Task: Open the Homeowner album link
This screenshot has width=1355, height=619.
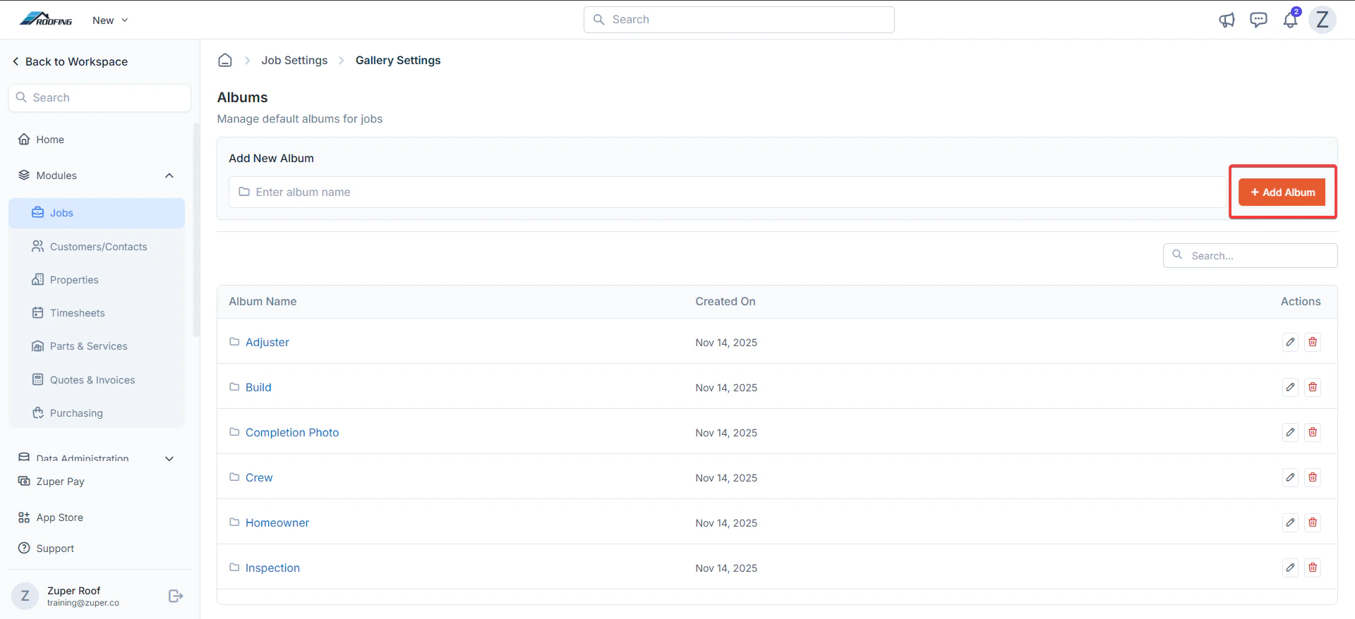Action: 277,522
